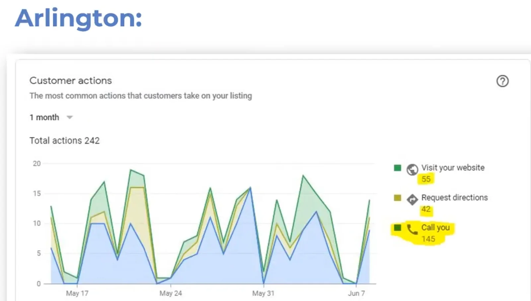Click the chevron arrow beside 1 month

click(x=70, y=117)
